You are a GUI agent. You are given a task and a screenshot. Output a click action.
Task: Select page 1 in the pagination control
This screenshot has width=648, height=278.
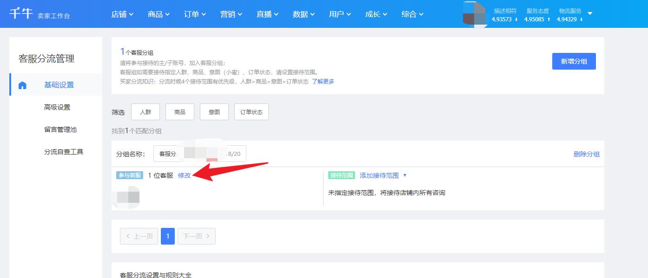(x=167, y=236)
